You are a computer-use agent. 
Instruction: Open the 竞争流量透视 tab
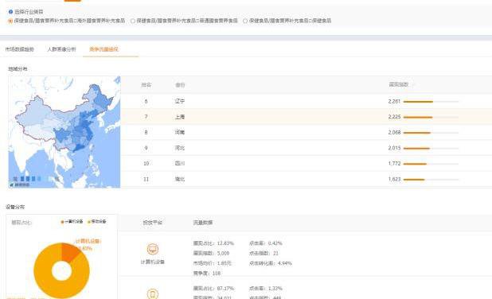[x=103, y=49]
